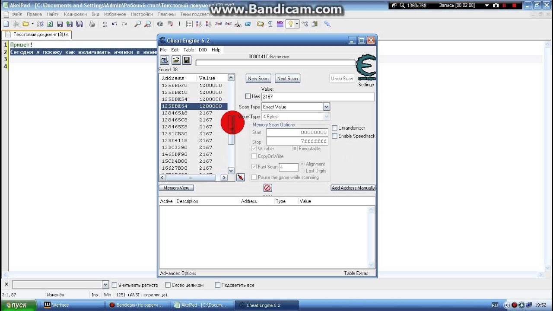This screenshot has width=553, height=311.
Task: Click the Next Scan button
Action: tap(287, 78)
